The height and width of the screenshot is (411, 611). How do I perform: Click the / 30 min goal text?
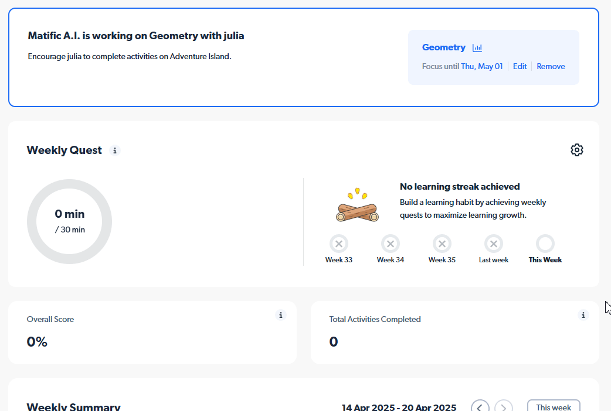70,230
